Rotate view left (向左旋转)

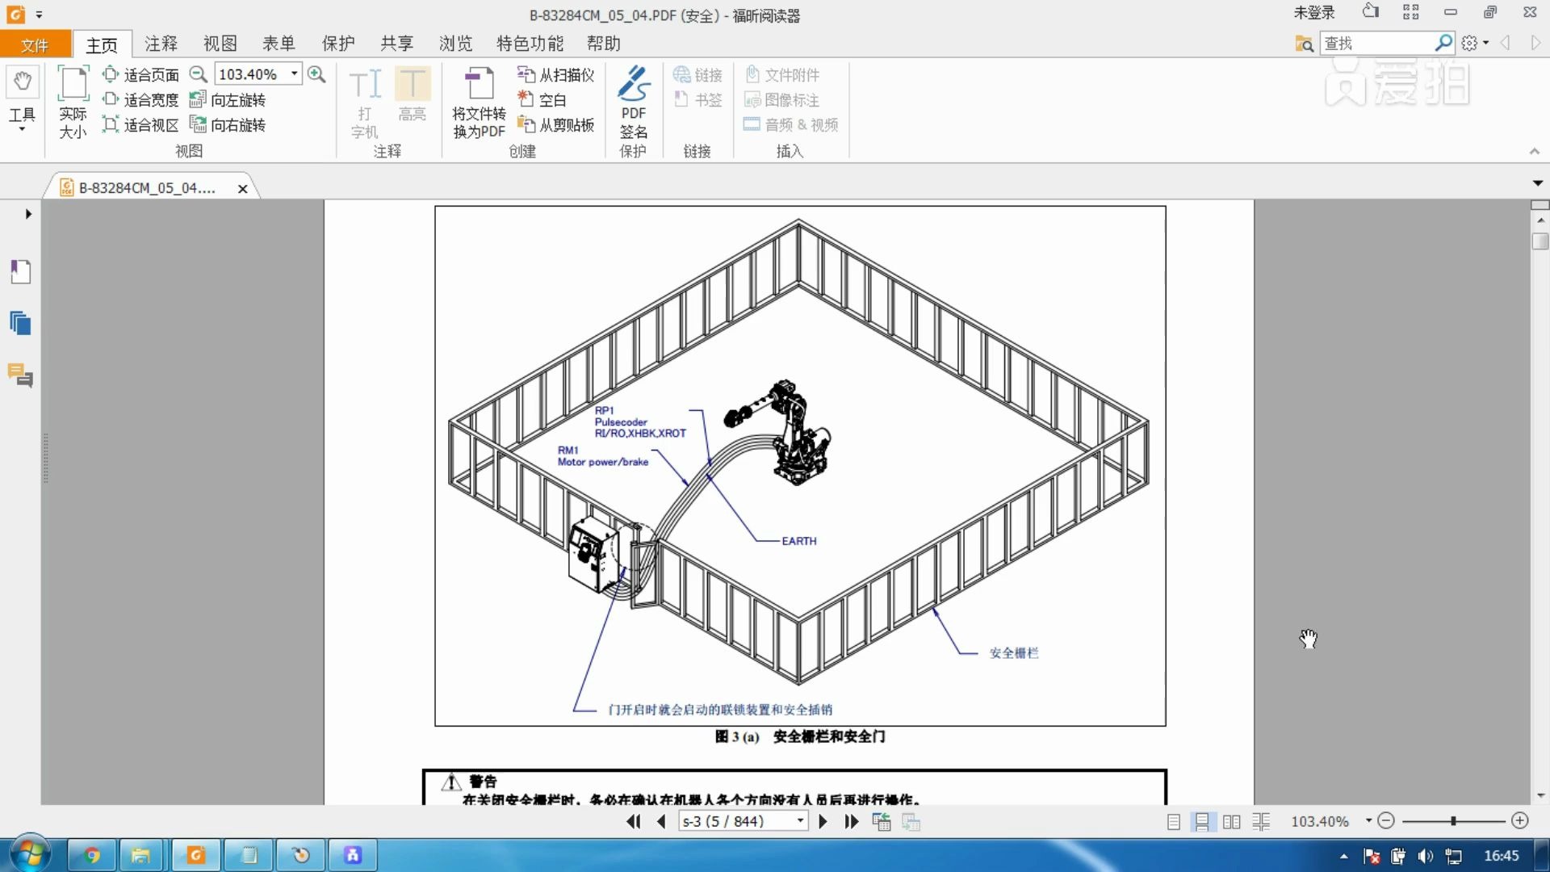click(x=227, y=100)
